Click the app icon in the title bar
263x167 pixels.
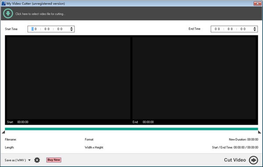tap(4, 3)
